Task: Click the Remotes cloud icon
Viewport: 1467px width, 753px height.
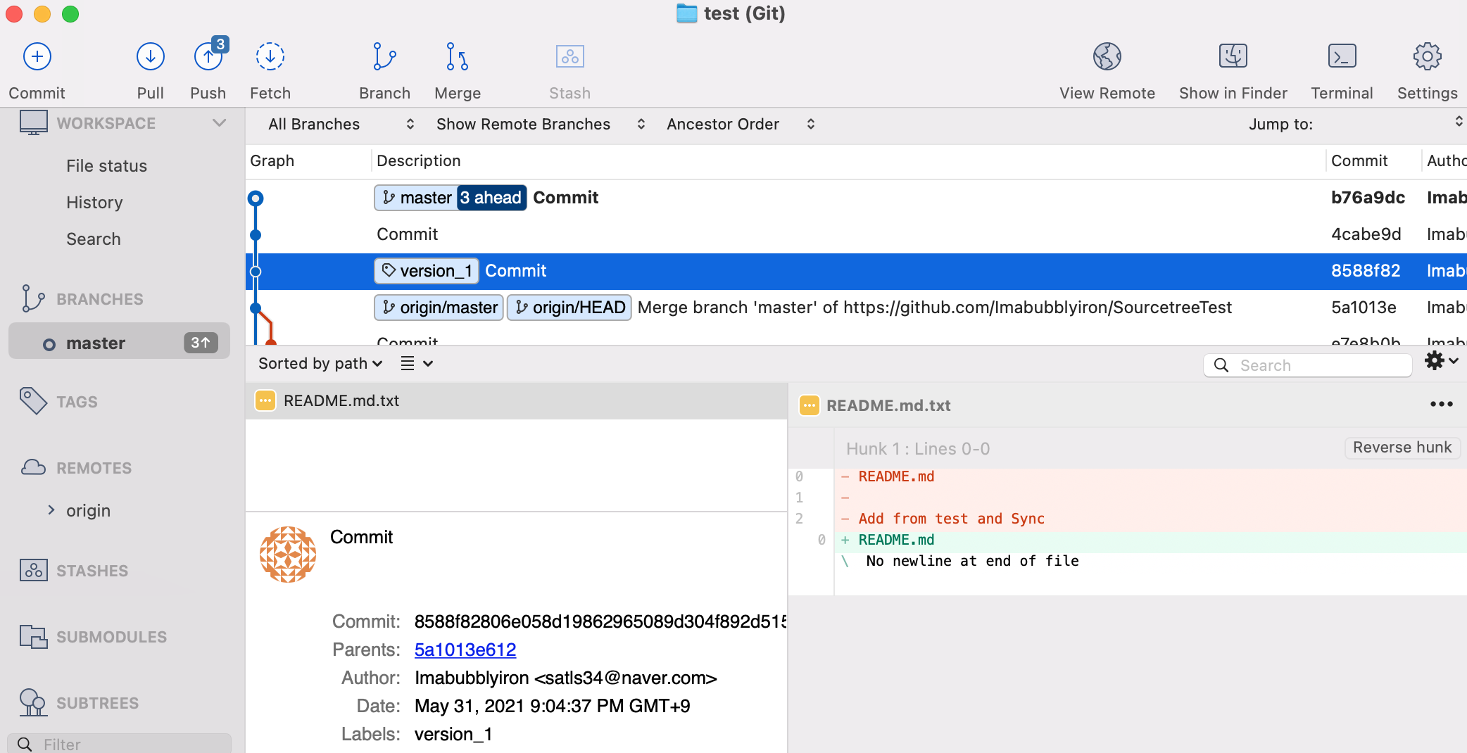Action: coord(33,467)
